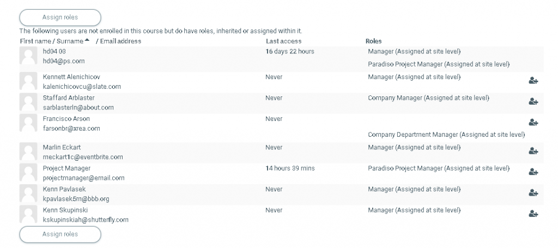Open Staffard Arblaster profile avatar

click(28, 102)
